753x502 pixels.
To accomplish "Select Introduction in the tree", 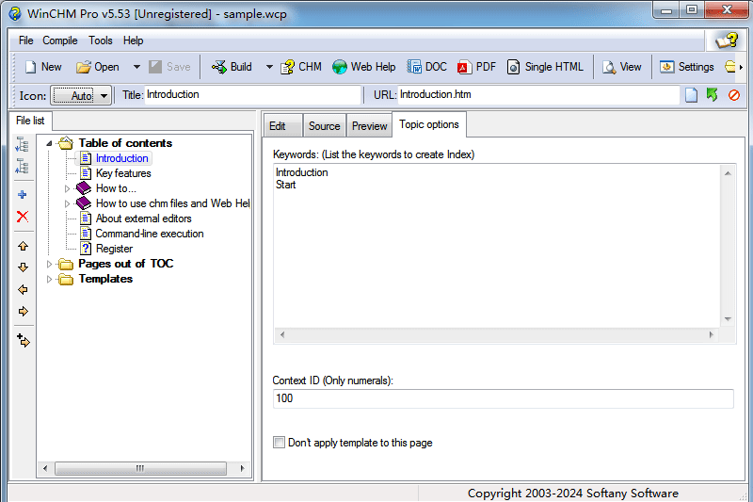I will coord(122,158).
